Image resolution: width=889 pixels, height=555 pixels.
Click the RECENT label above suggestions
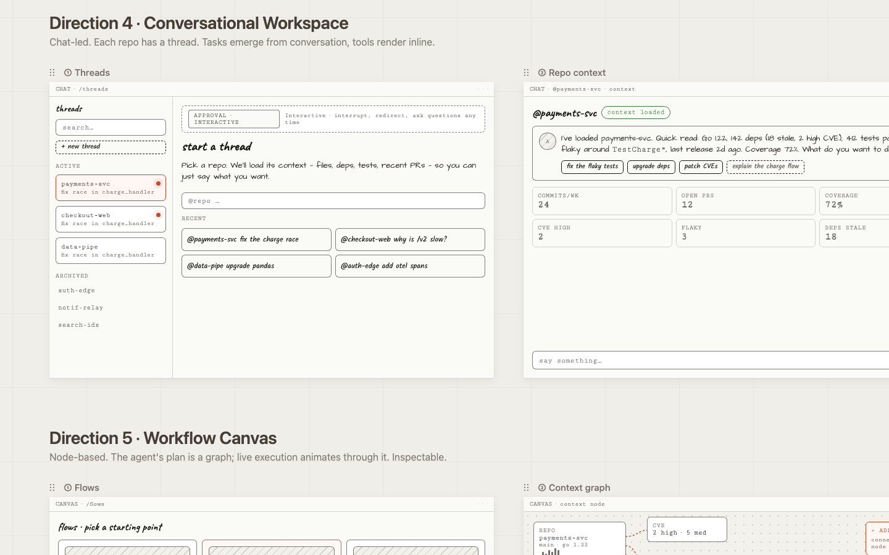[194, 218]
